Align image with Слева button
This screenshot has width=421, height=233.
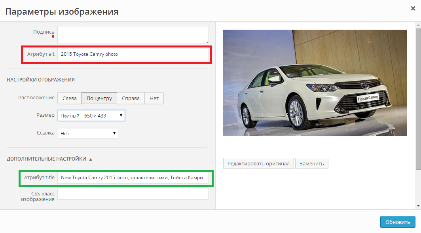point(70,98)
